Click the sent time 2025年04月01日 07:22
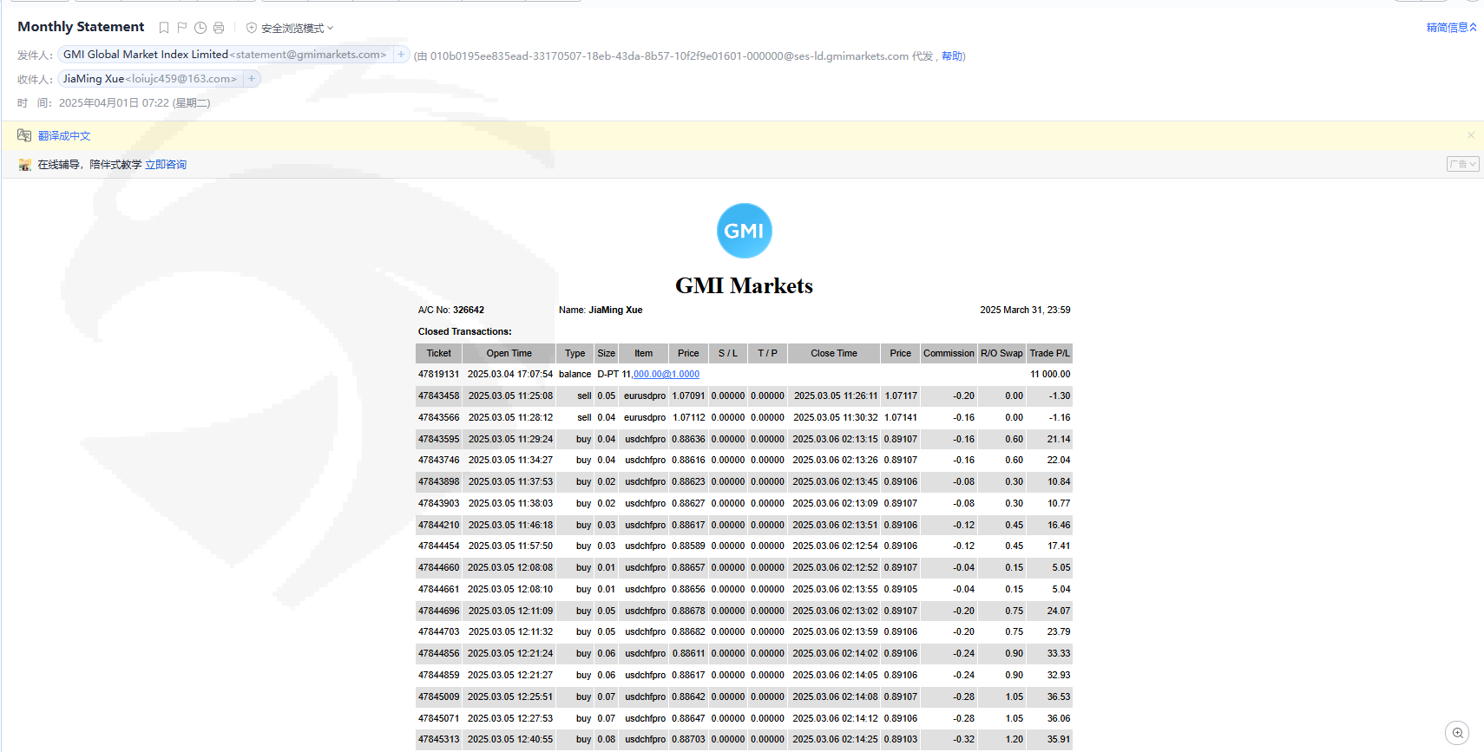Screen dimensions: 1484x752 (135, 103)
